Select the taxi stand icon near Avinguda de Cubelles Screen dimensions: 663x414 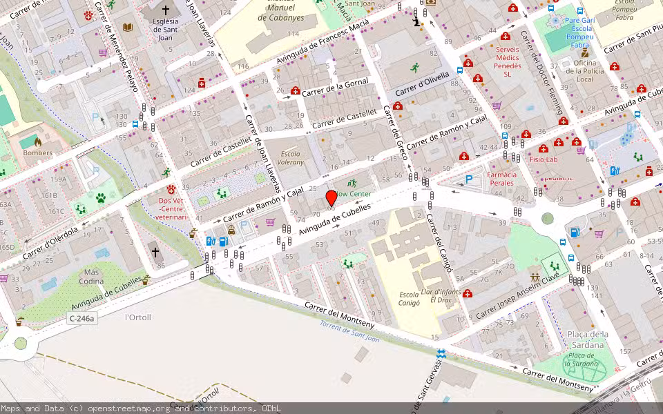coord(231,230)
